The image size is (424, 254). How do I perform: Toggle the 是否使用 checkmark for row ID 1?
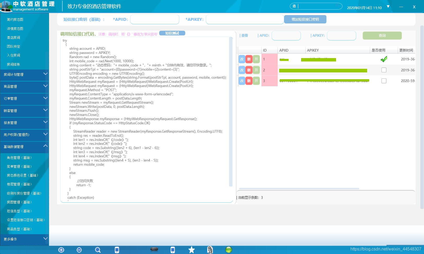pos(384,59)
